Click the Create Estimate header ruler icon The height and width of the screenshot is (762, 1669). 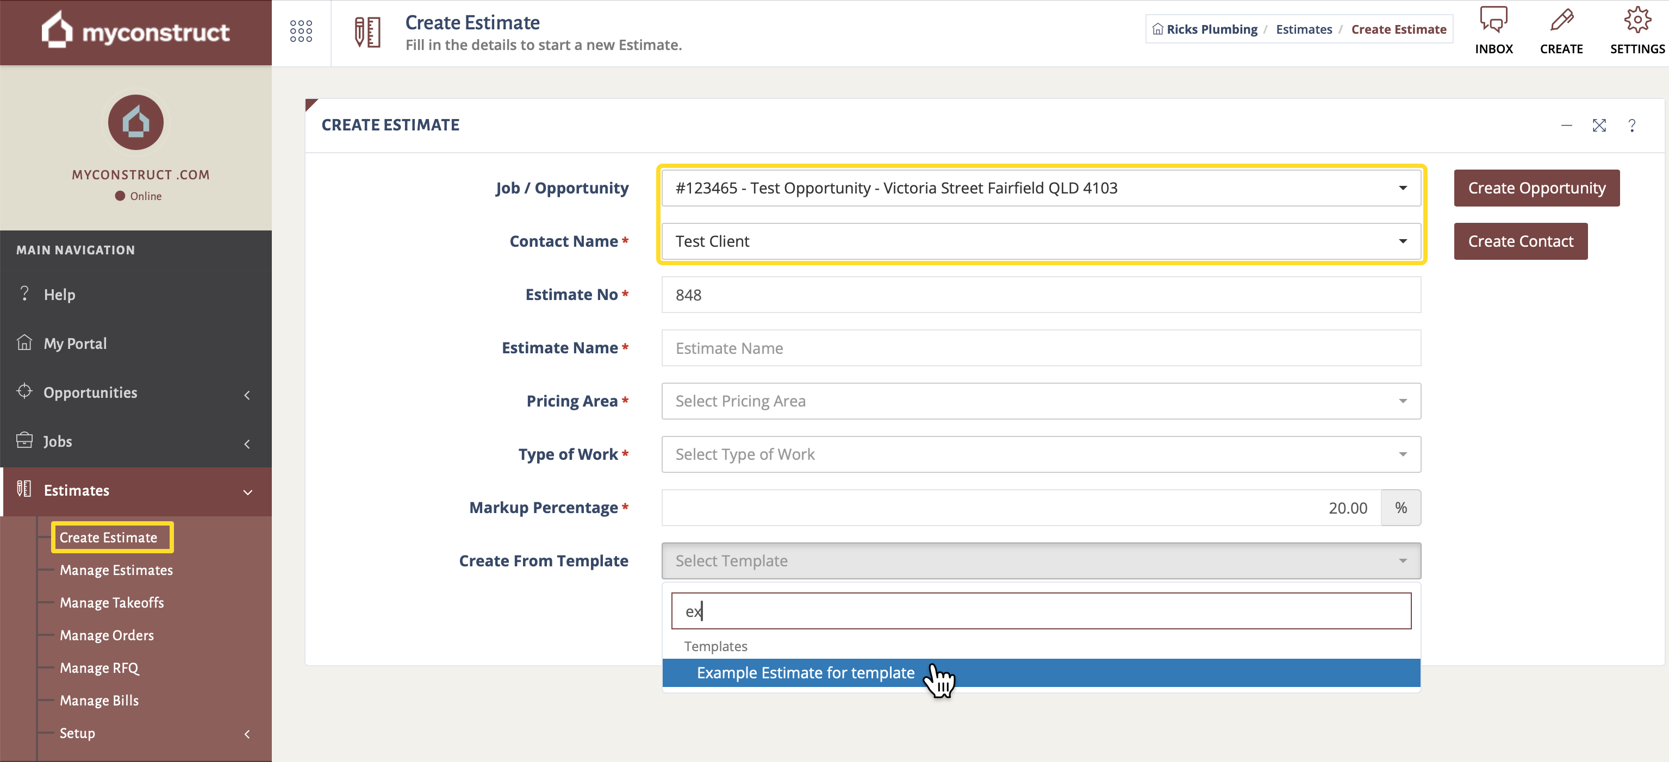click(x=368, y=32)
